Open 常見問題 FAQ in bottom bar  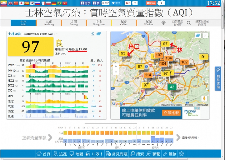pyautogui.click(x=117, y=154)
